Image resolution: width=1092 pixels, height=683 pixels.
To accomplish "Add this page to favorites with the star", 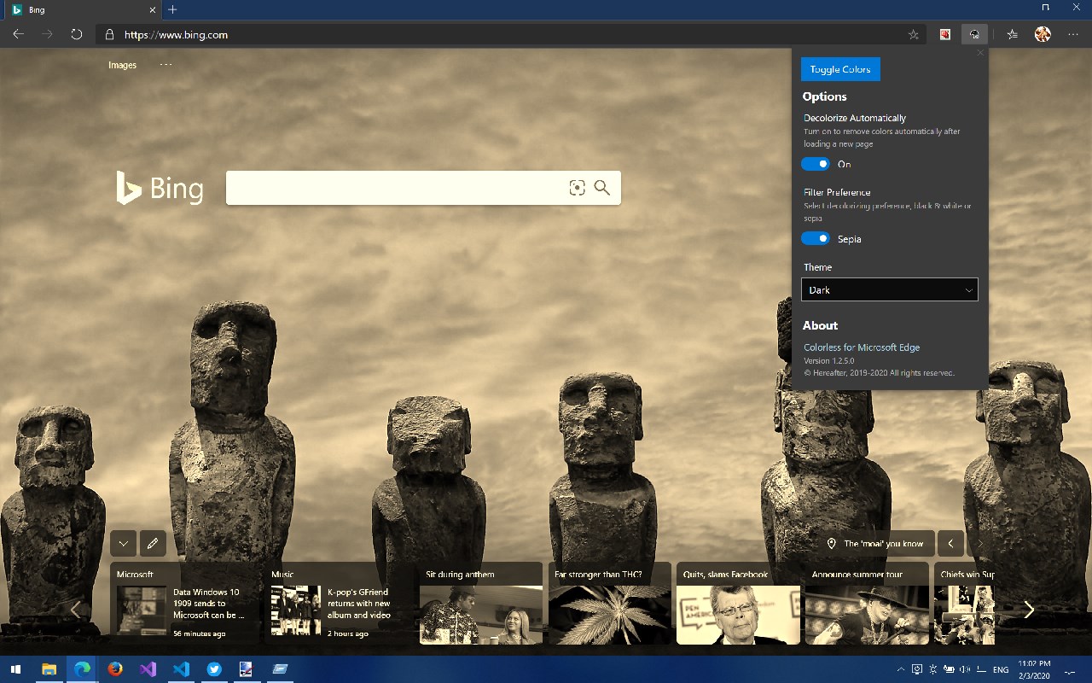I will point(914,35).
